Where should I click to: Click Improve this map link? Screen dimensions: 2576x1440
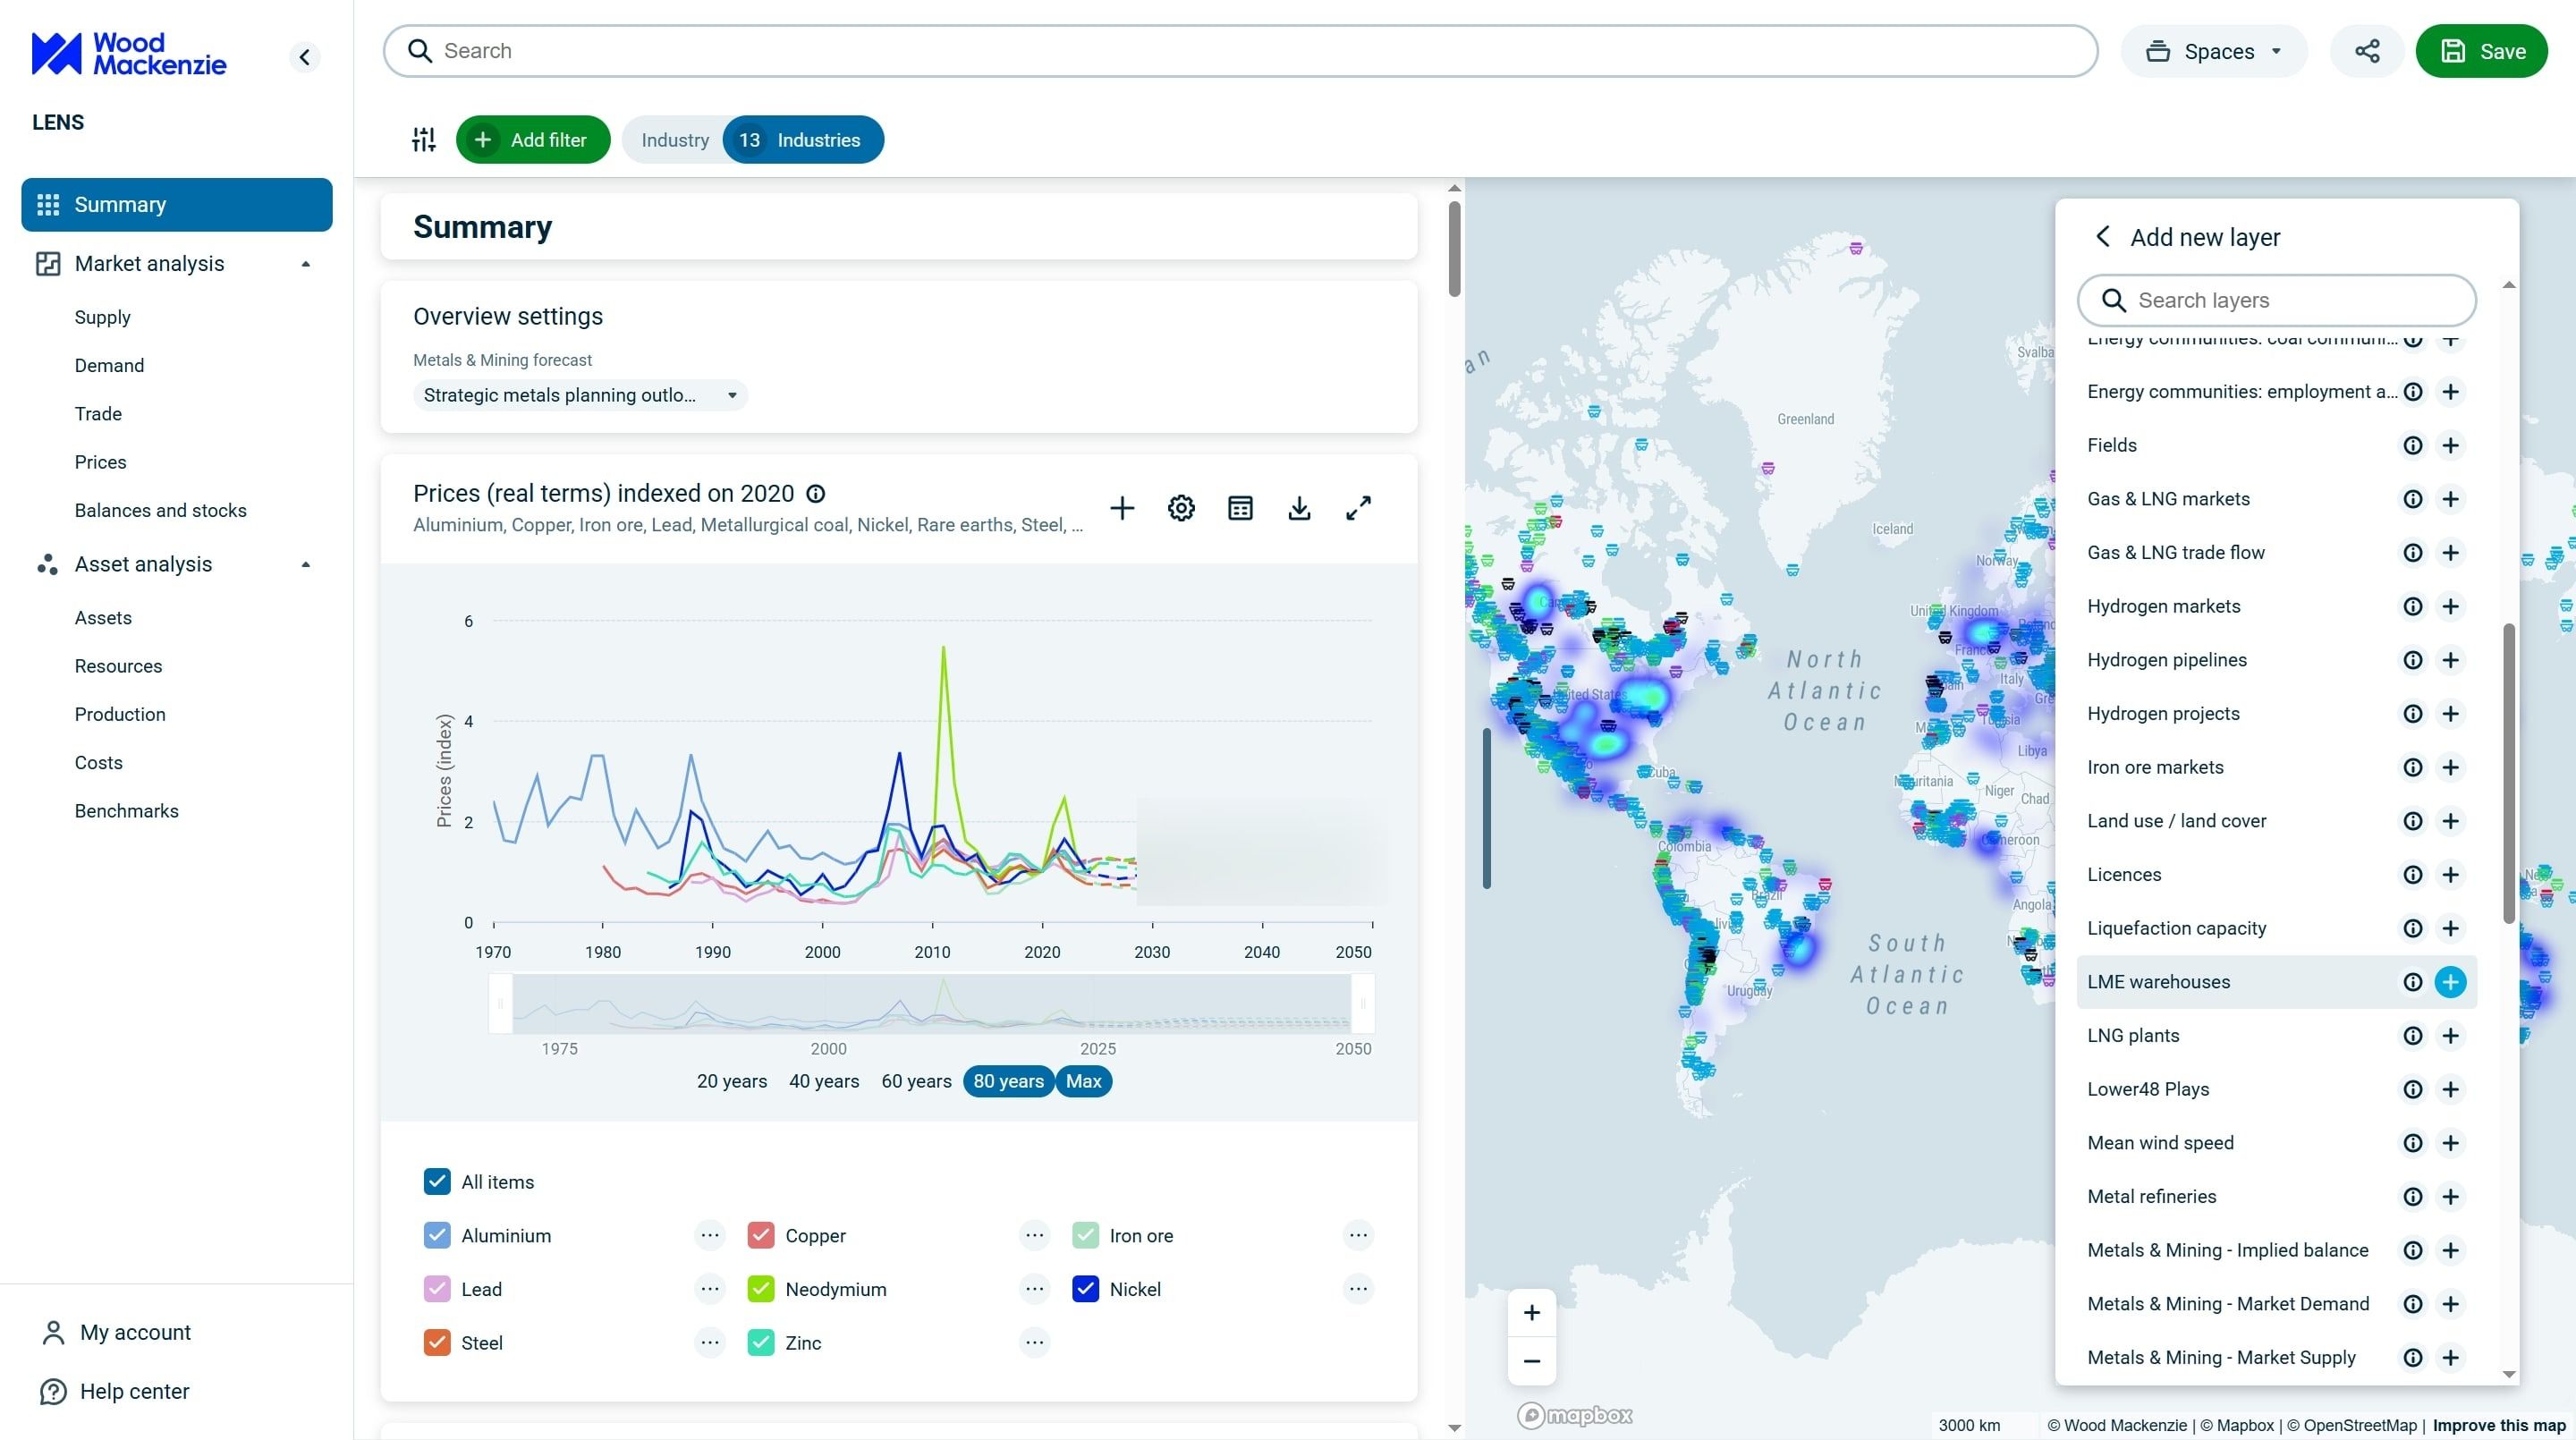pyautogui.click(x=2499, y=1425)
